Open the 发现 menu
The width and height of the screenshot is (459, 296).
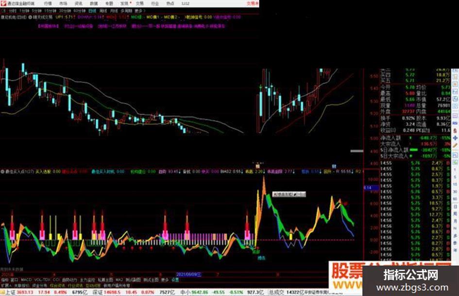124,3
